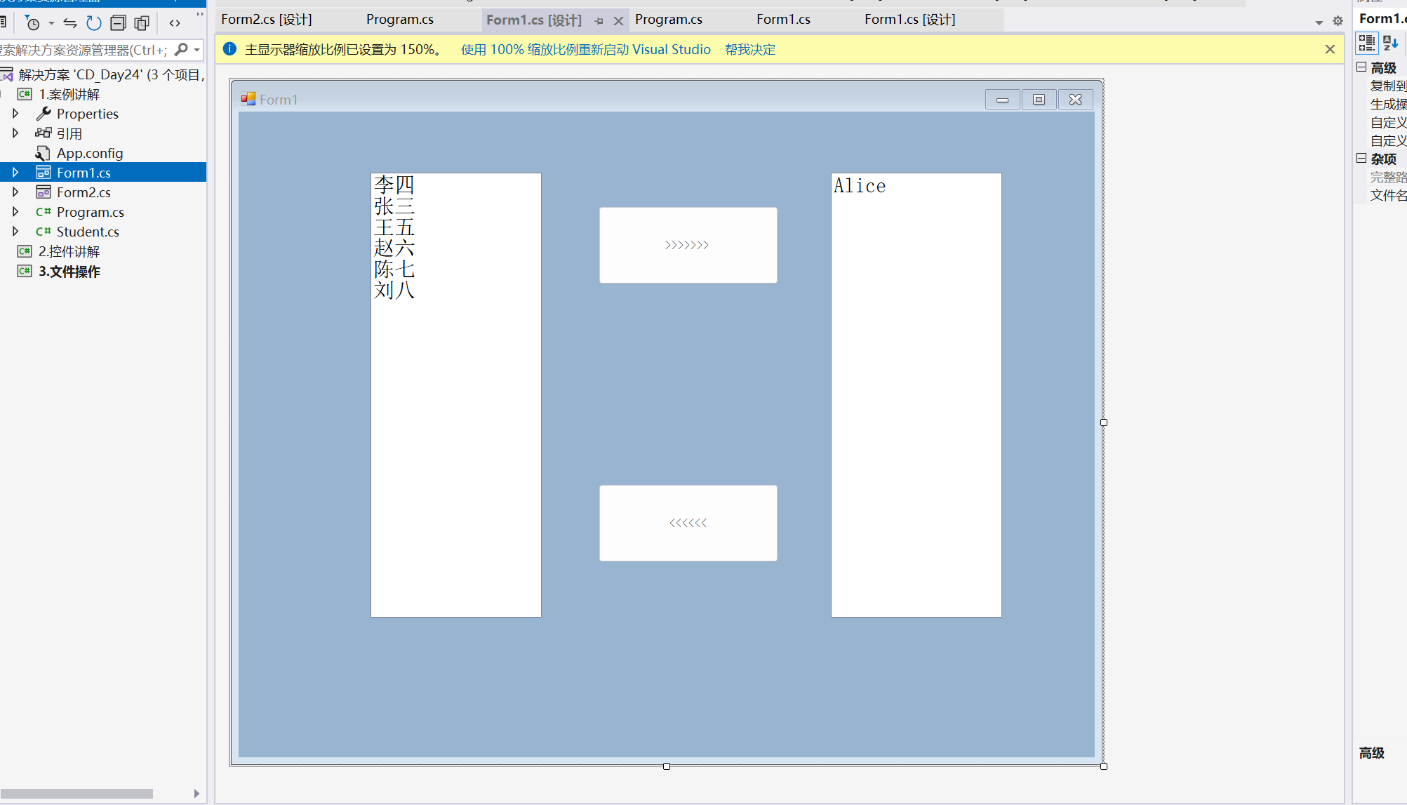This screenshot has height=805, width=1407.
Task: Click the collapse all icon in Solution Explorer
Action: click(118, 23)
